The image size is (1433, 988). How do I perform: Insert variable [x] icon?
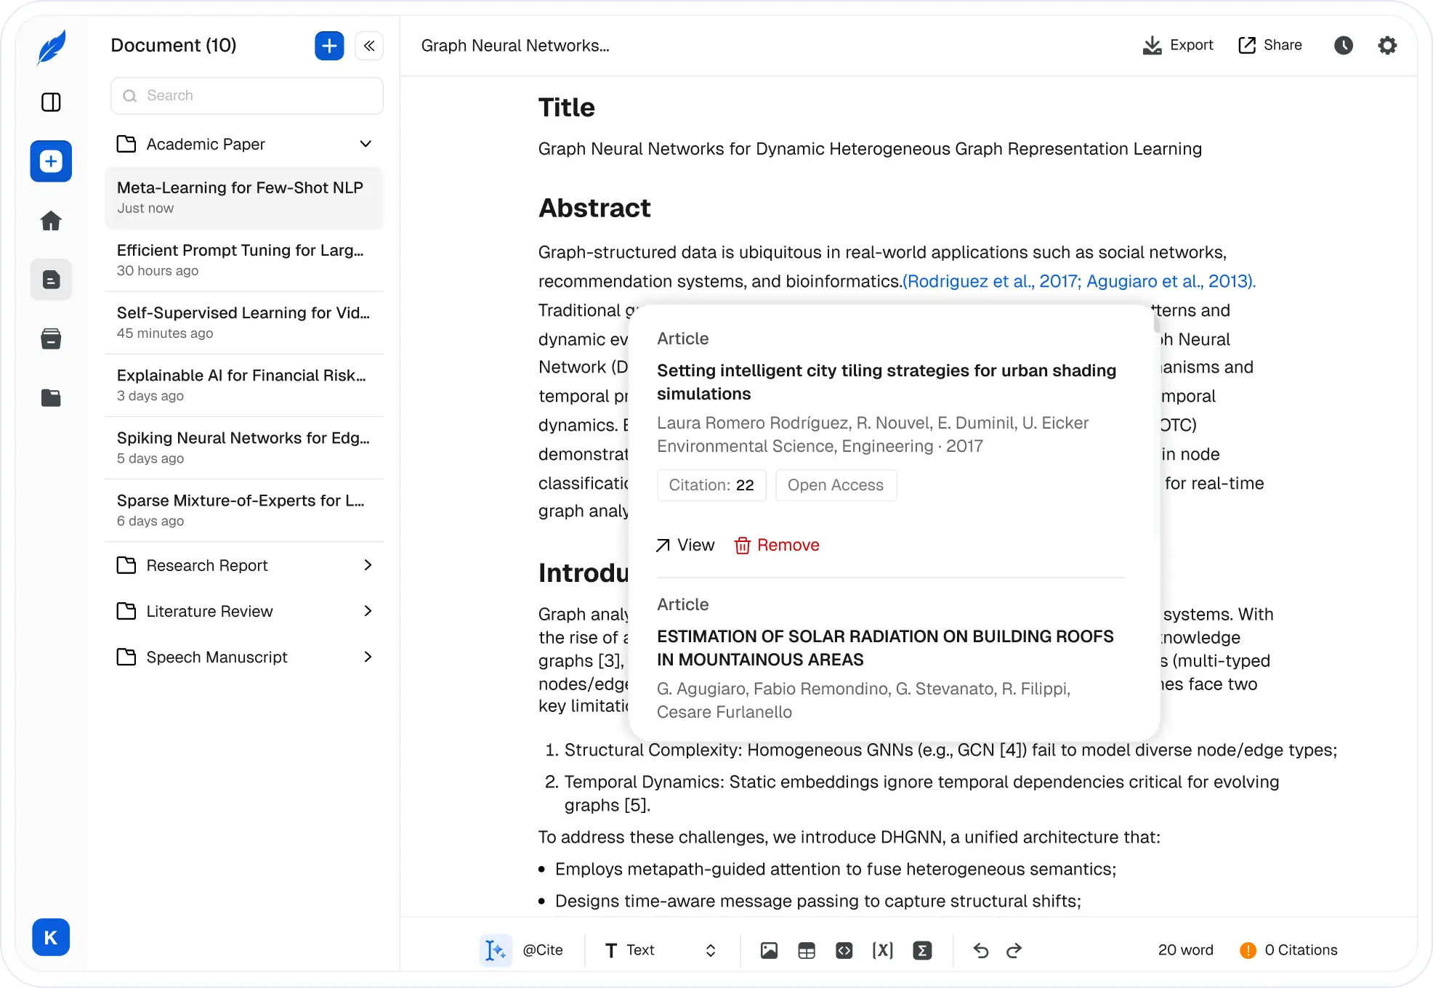[x=882, y=950]
